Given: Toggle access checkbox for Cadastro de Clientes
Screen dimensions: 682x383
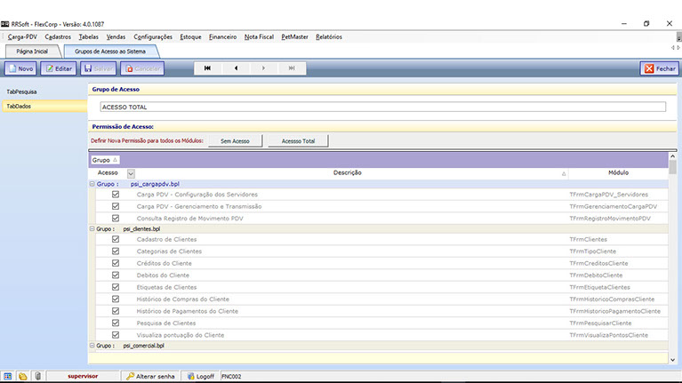Looking at the screenshot, I should pos(115,239).
